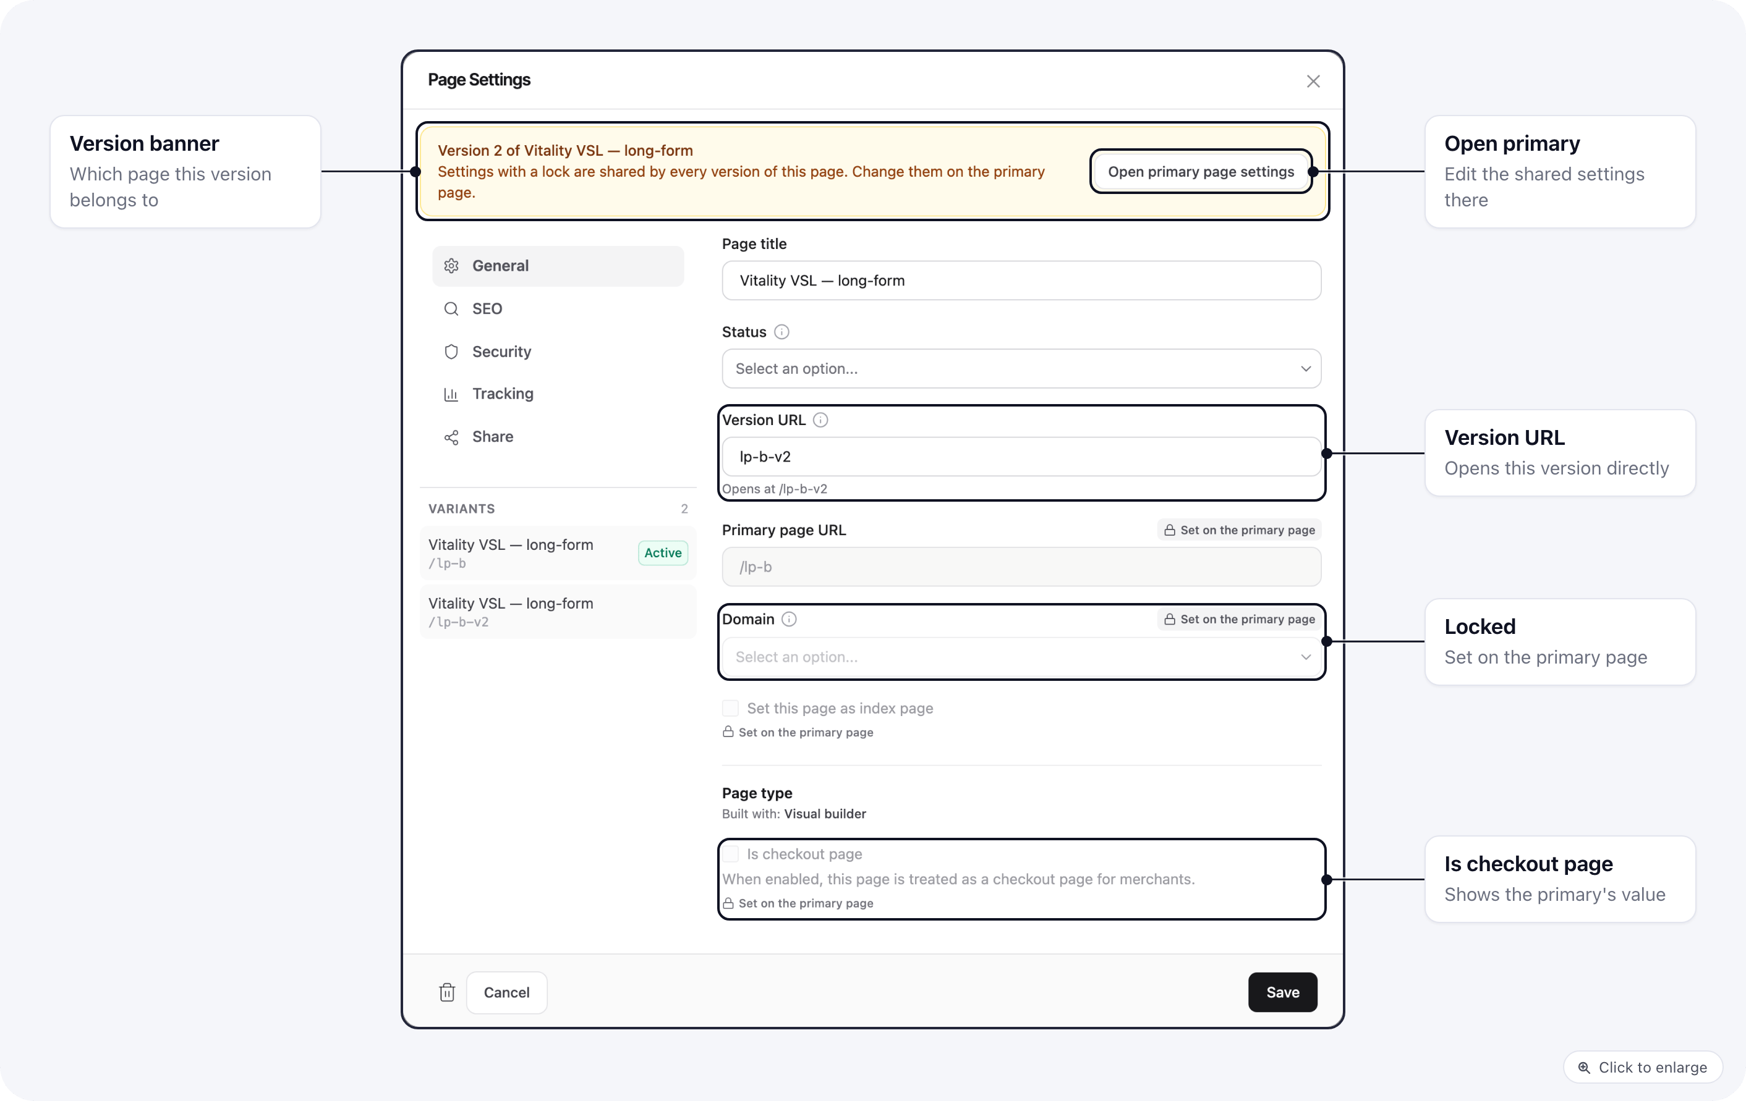Screen dimensions: 1746x1101
Task: Switch to the Share section
Action: [x=558, y=437]
